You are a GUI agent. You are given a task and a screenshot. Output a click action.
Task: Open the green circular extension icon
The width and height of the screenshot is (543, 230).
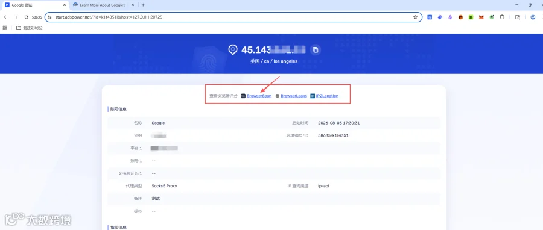[491, 17]
